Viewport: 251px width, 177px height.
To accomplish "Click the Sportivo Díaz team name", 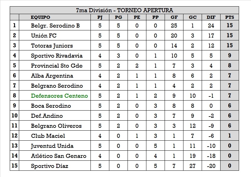I will pyautogui.click(x=49, y=166).
